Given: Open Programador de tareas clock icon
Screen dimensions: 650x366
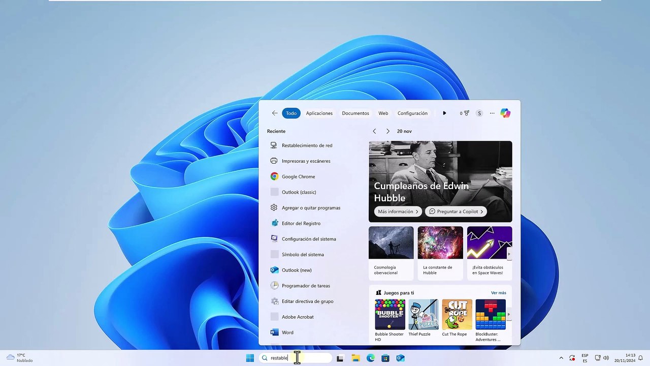Looking at the screenshot, I should 274,286.
